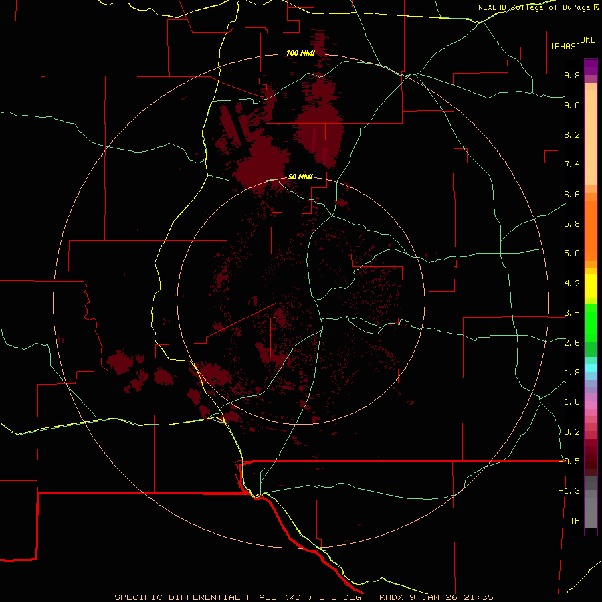Click the 7.4 value on the legend
Screen dimensions: 602x602
point(572,165)
